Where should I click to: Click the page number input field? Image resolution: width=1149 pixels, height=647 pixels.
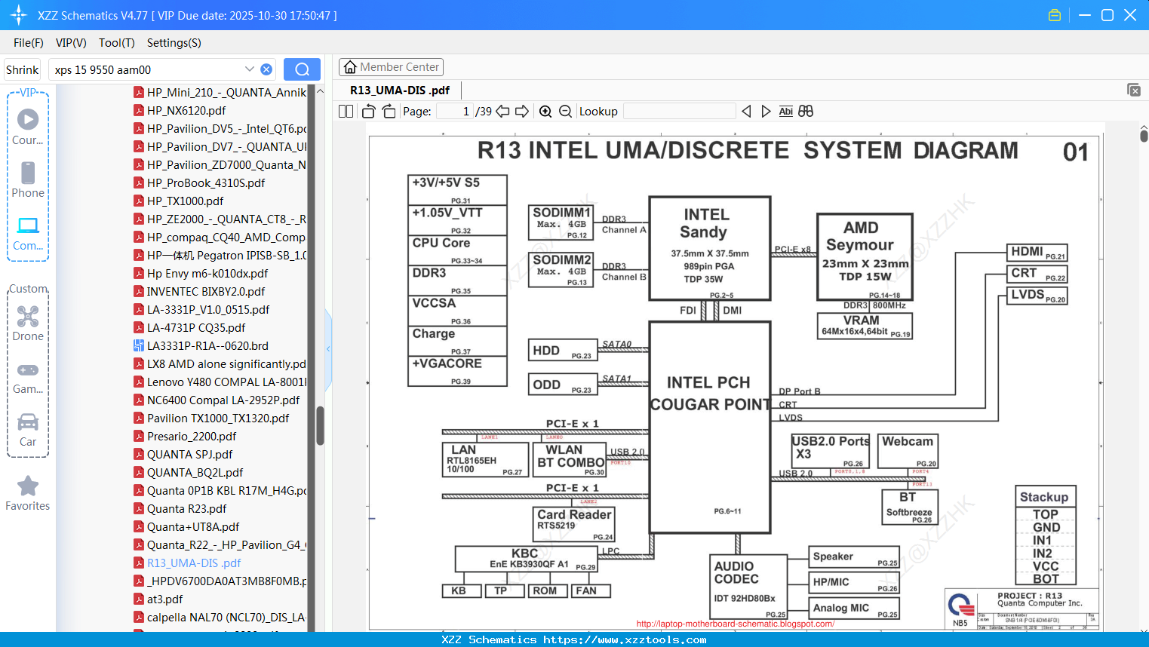tap(455, 111)
